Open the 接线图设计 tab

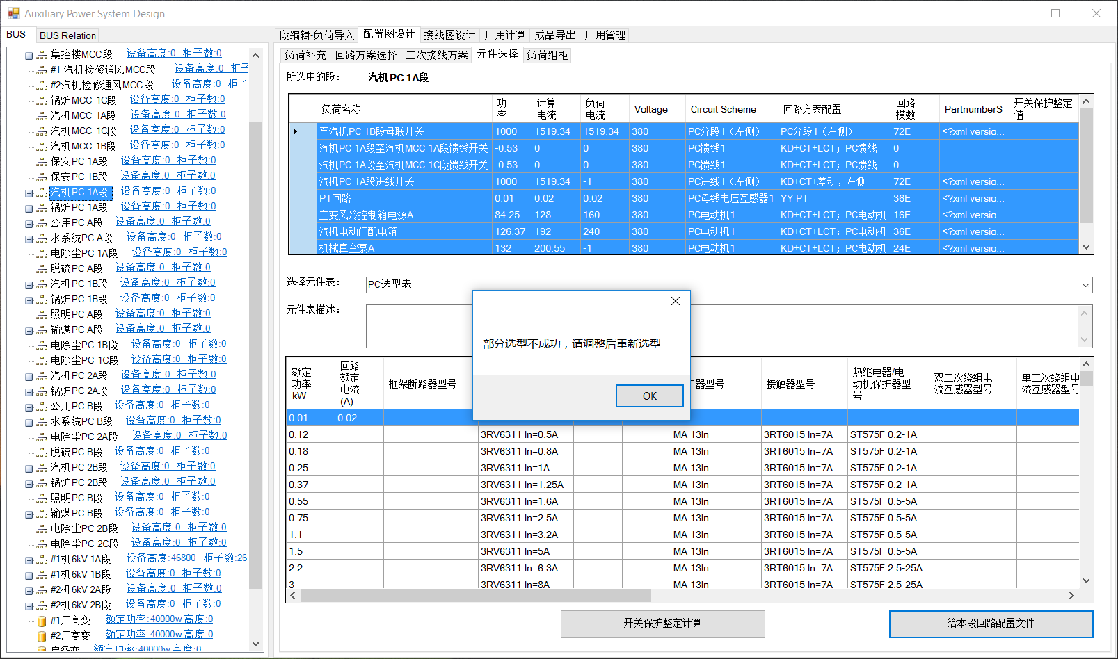(x=449, y=35)
